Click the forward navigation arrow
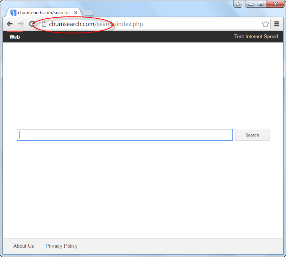Screen dimensions: 286x257 point(21,24)
